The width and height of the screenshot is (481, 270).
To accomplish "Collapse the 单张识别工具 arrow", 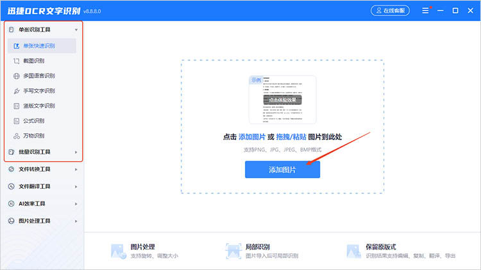I will (76, 29).
